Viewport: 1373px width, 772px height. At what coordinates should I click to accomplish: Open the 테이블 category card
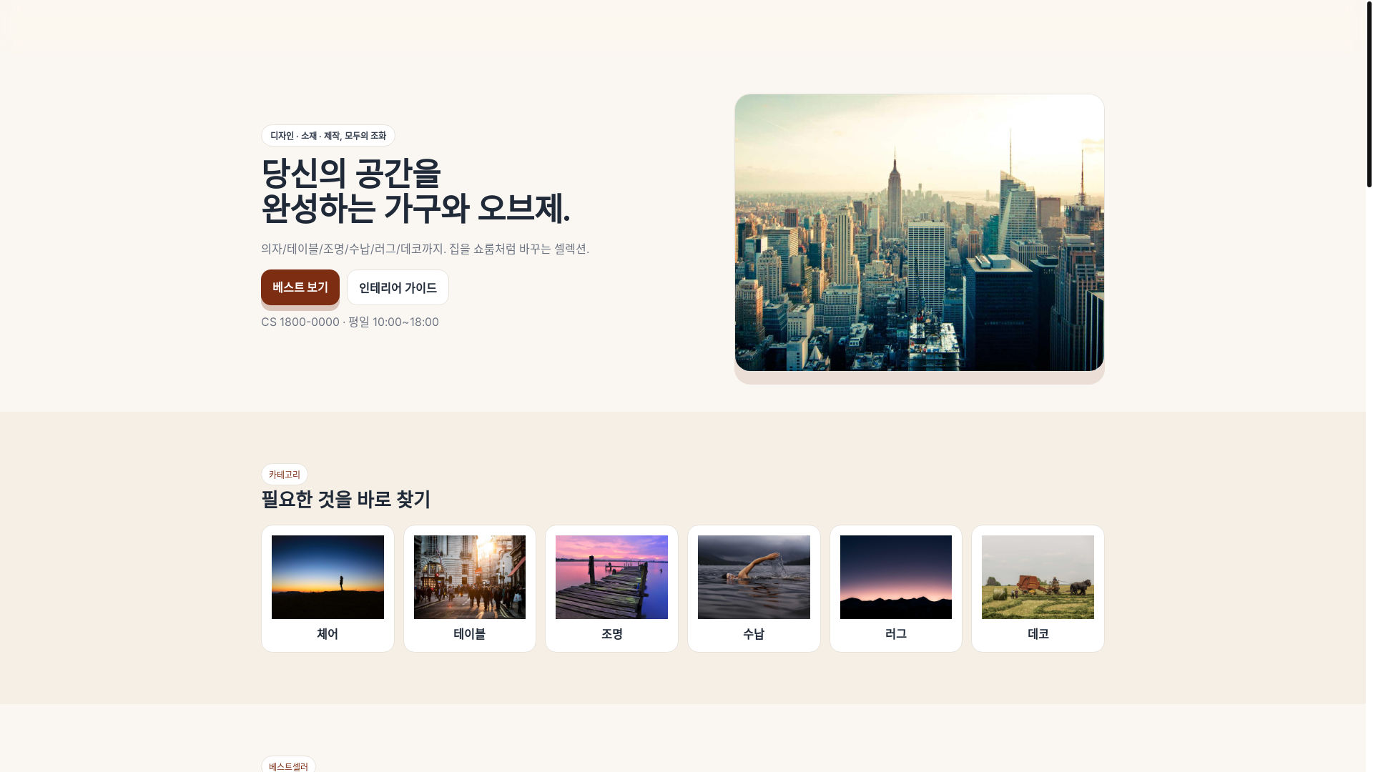point(469,588)
